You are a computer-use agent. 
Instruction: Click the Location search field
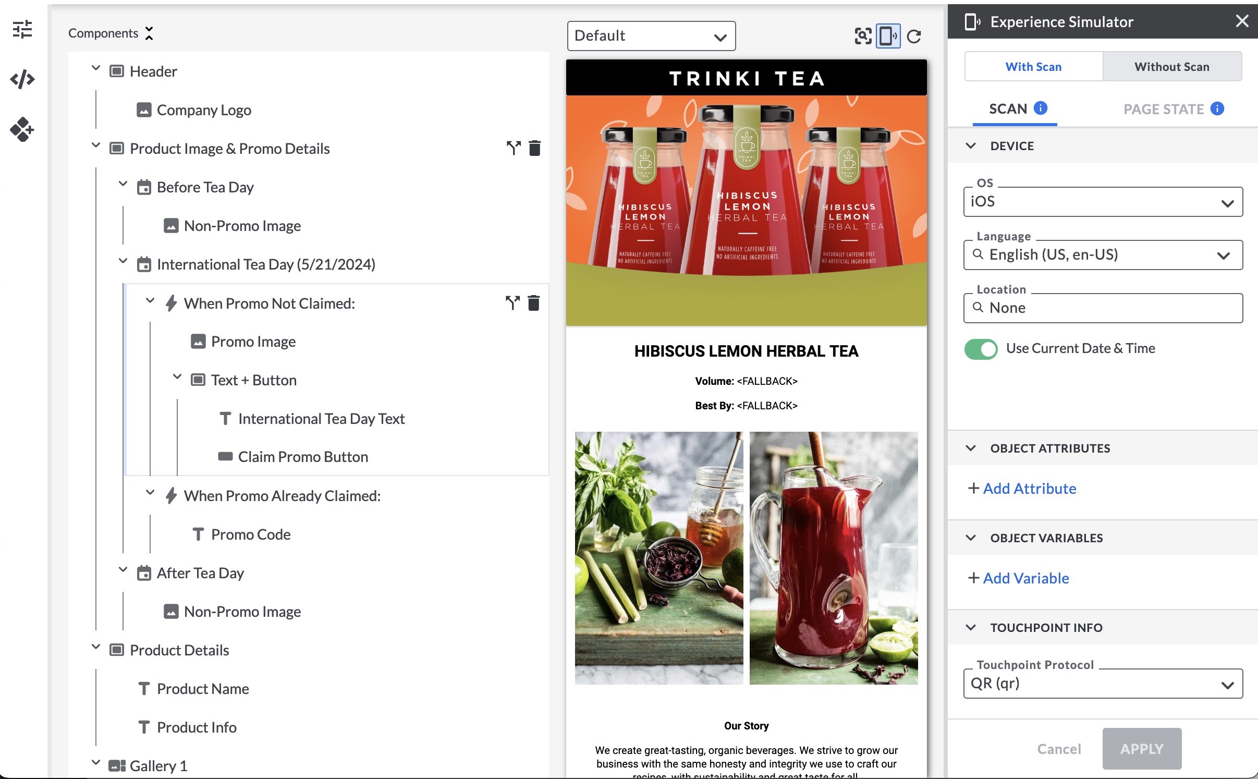pyautogui.click(x=1103, y=308)
